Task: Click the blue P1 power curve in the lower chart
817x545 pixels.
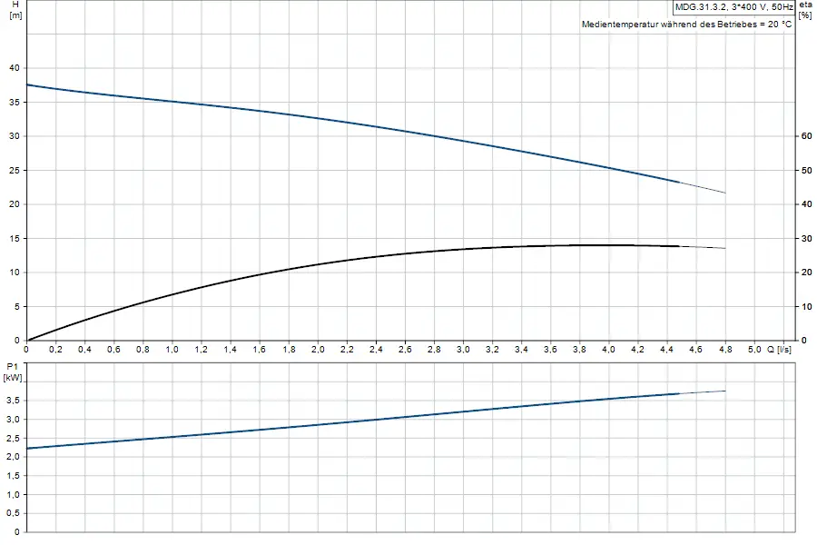Action: coord(376,420)
